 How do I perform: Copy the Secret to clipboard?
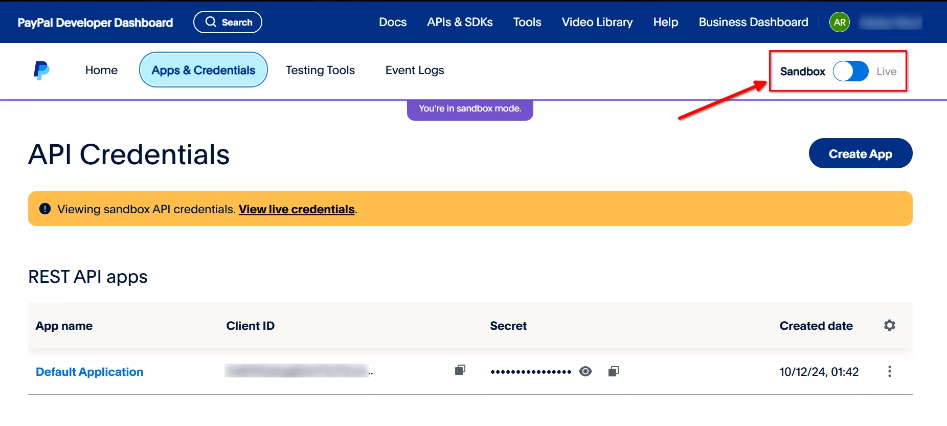pos(614,371)
